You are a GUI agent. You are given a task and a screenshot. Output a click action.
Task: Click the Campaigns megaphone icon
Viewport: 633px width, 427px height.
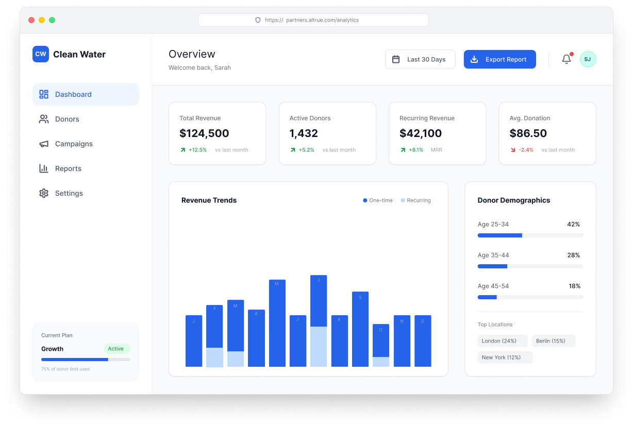[44, 144]
